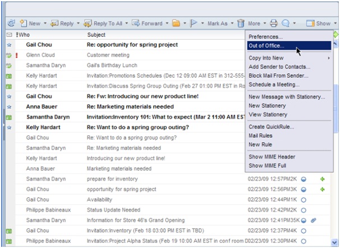Open Mail Rules from the menu
Screen dimensions: 340x248
289,135
